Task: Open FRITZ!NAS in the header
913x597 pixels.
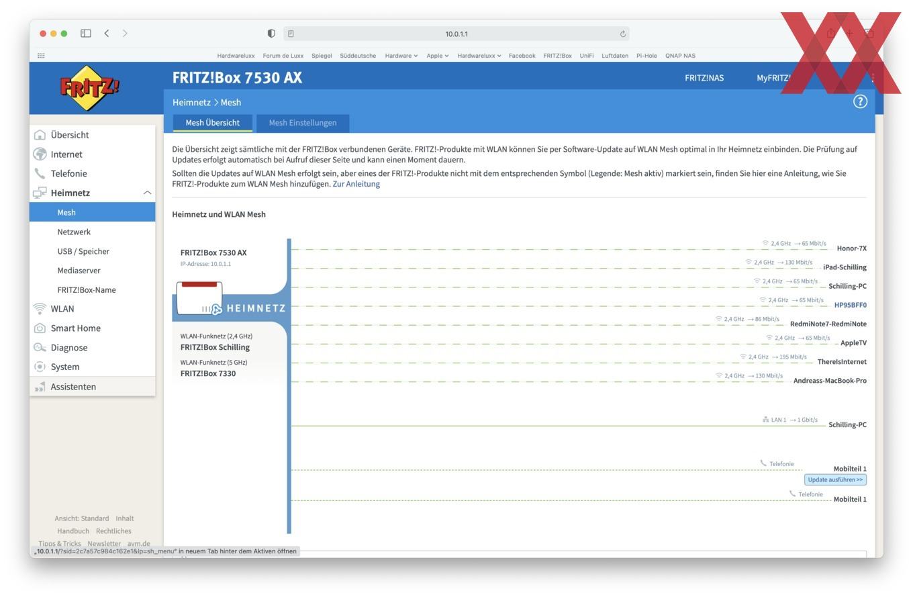Action: [x=704, y=78]
